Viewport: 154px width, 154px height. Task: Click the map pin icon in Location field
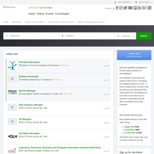(x=63, y=36)
